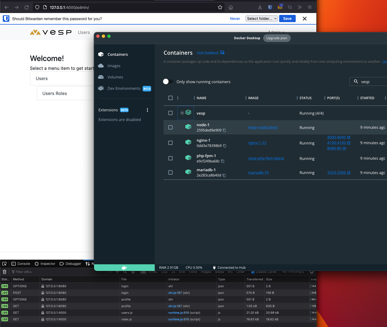This screenshot has height=327, width=387.
Task: Open Give feedback link
Action: [208, 53]
